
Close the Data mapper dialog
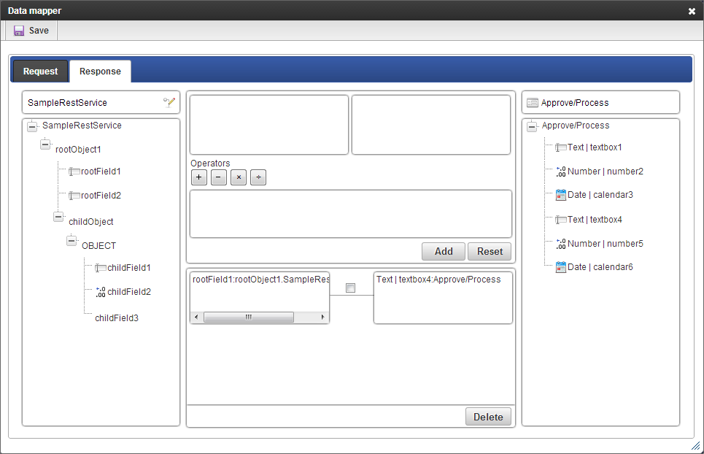click(692, 11)
